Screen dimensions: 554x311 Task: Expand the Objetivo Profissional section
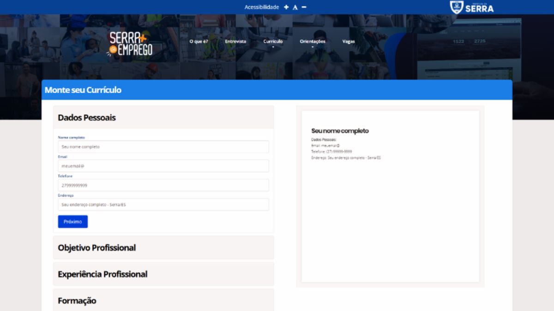163,248
